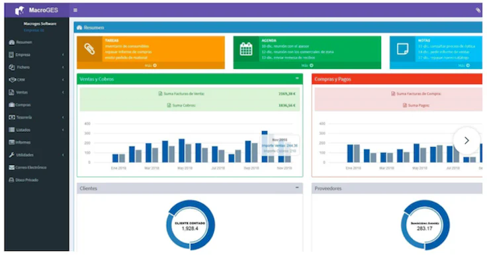
Task: Click 'Macroges Software' company name in sidebar
Action: click(x=40, y=24)
